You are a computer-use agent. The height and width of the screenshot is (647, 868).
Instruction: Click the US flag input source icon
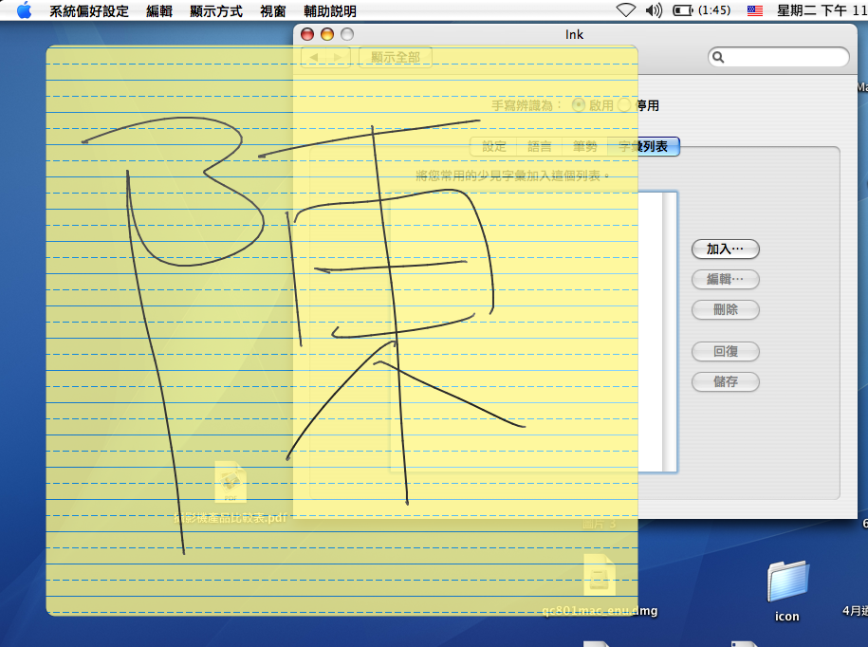754,10
